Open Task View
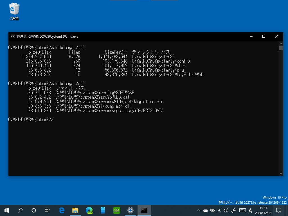288x216 pixels. (47, 210)
